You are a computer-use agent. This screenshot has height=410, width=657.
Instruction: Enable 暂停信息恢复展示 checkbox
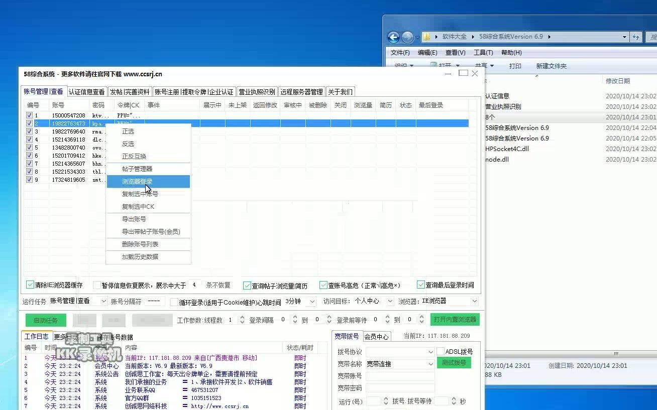[97, 285]
